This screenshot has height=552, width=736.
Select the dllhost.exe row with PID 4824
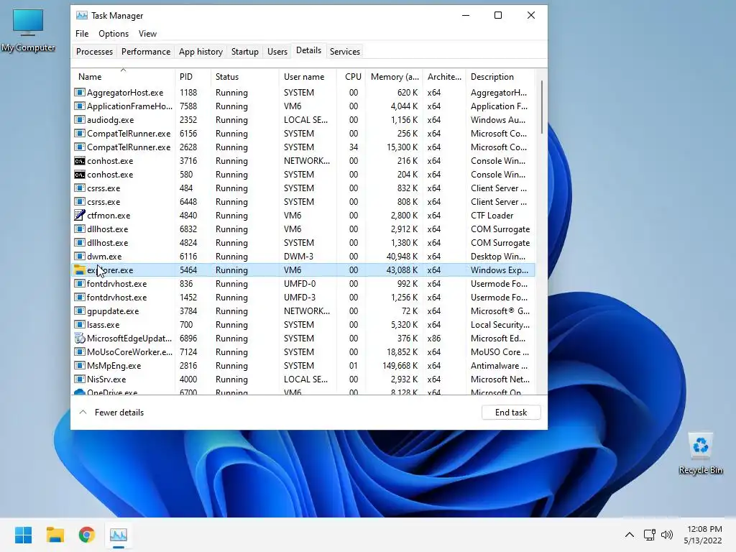click(x=303, y=243)
